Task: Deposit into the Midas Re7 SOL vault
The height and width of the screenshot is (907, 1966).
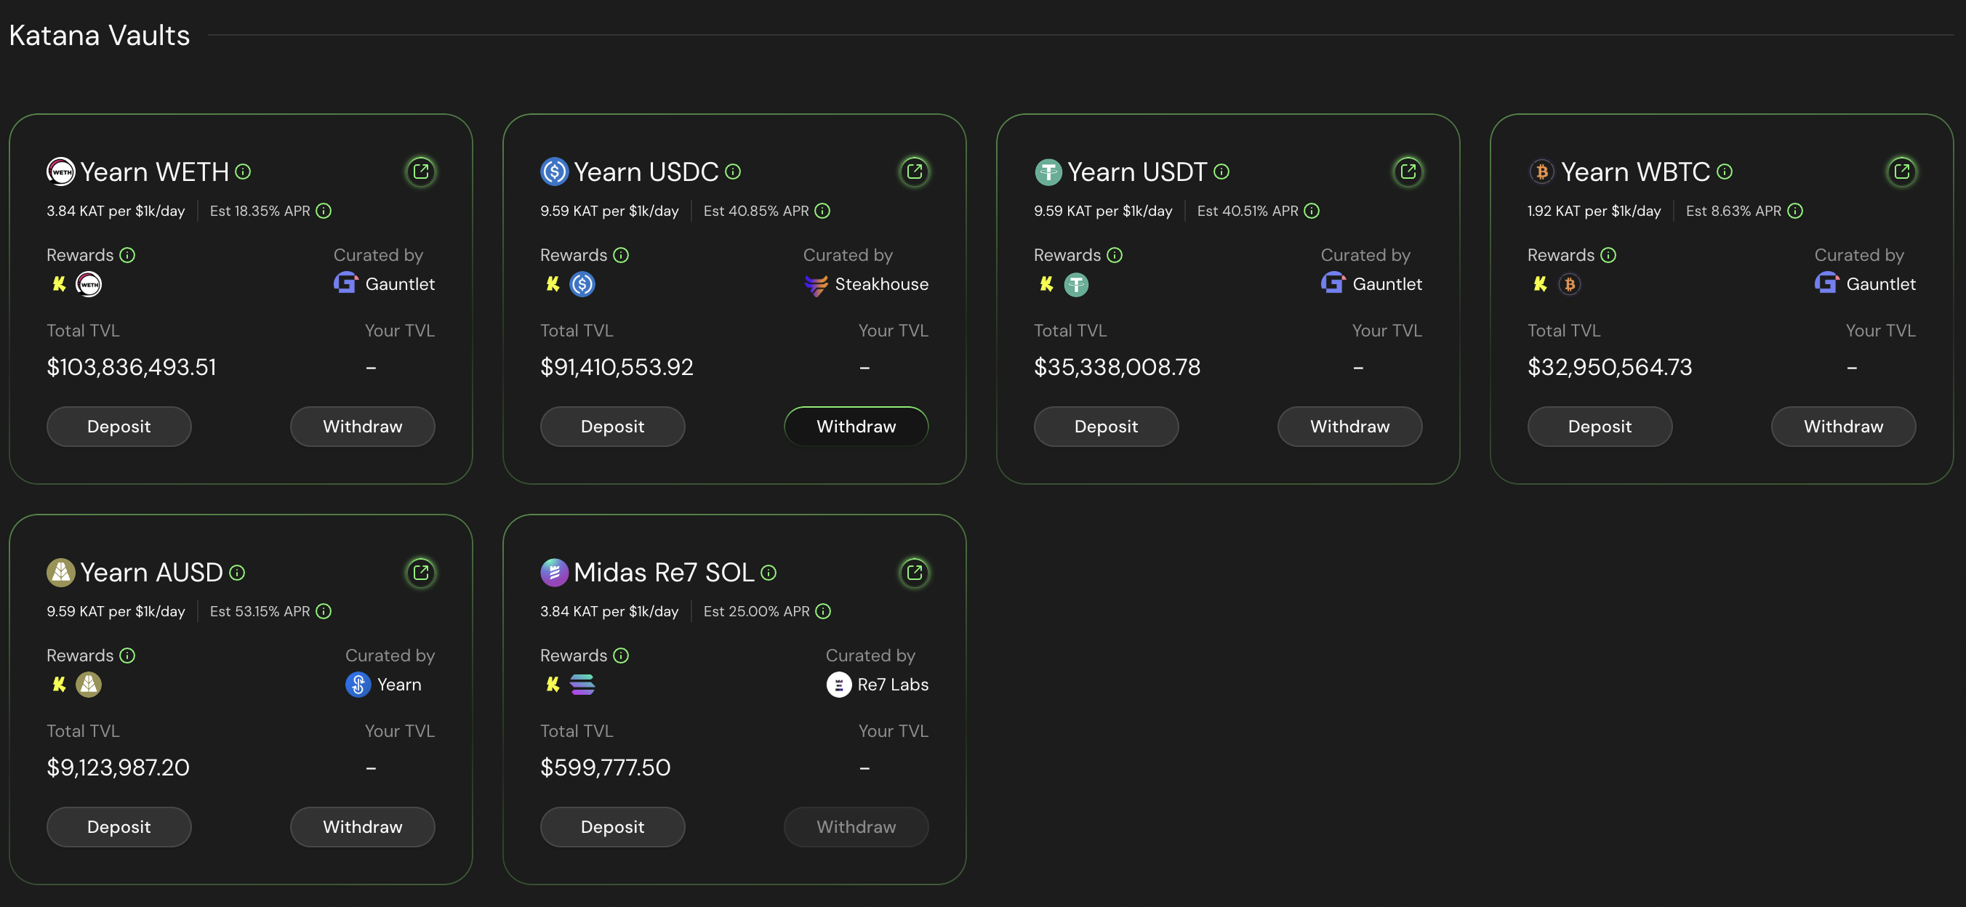Action: tap(612, 827)
